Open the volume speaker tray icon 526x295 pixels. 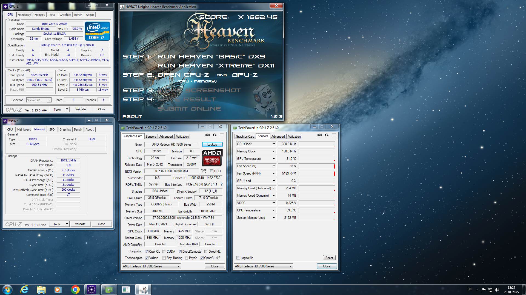(x=497, y=290)
